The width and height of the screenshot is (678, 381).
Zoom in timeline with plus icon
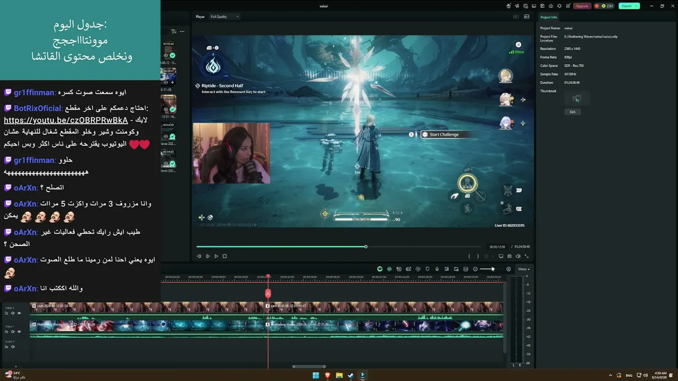pyautogui.click(x=508, y=269)
